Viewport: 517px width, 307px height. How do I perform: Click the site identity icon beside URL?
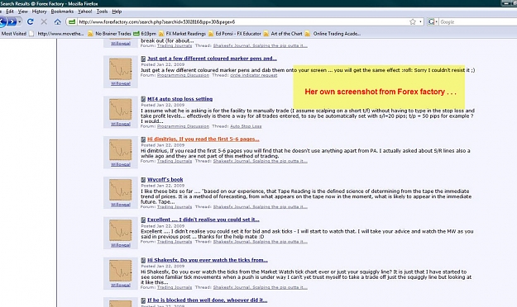click(71, 21)
